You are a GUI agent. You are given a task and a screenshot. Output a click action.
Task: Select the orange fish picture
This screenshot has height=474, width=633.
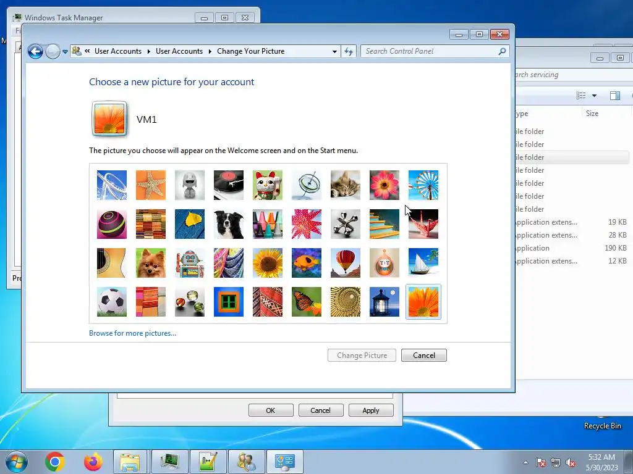click(307, 263)
